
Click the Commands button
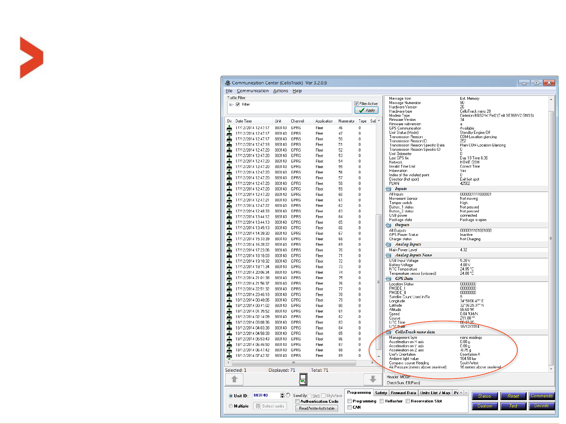coord(542,396)
